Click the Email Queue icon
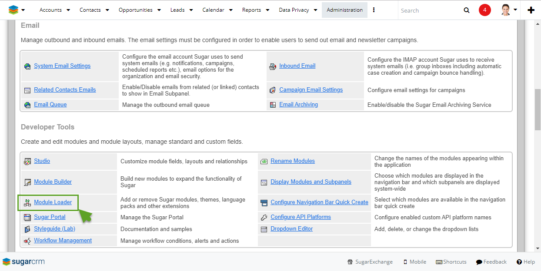Screen dimensions: 541x271 click(28, 105)
